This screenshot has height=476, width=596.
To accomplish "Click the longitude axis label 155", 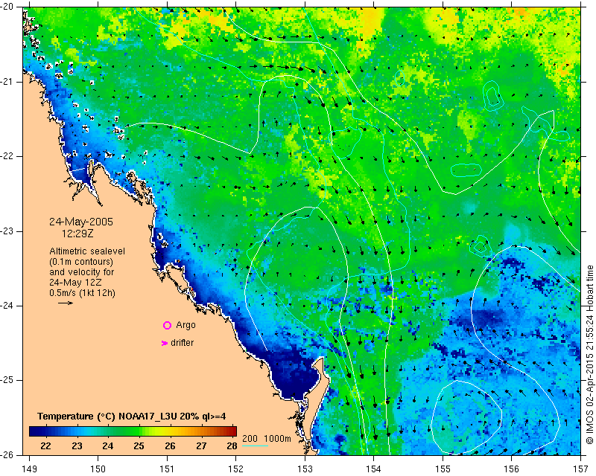I will 443,469.
